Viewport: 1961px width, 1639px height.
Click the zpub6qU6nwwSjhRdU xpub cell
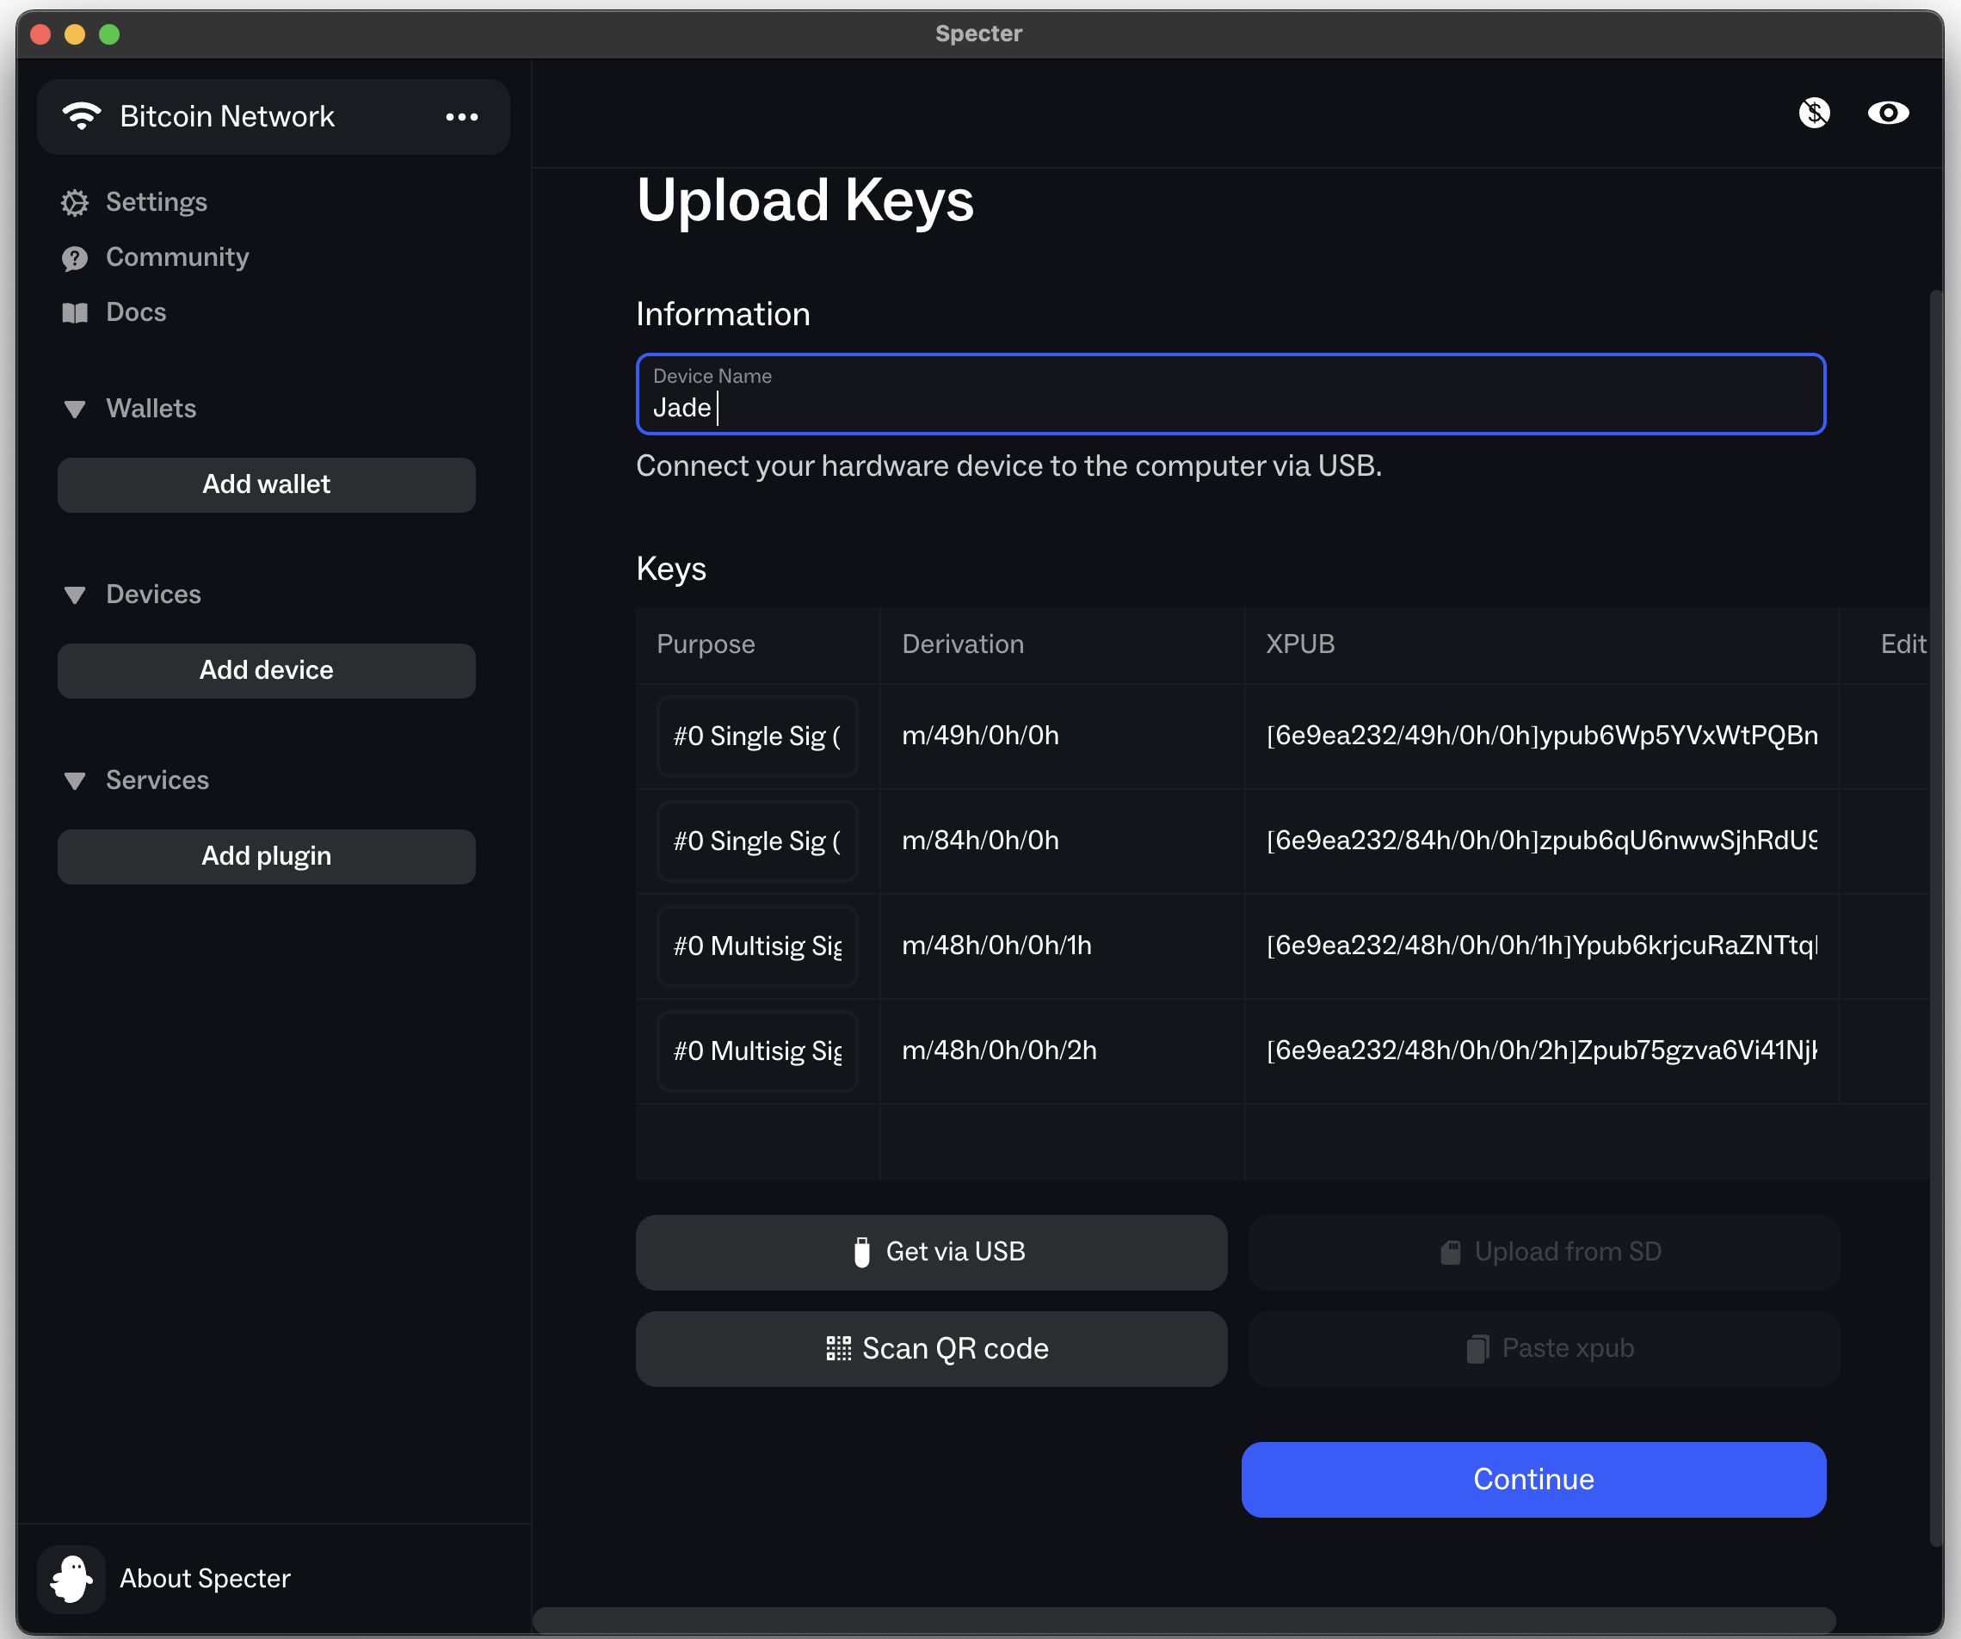point(1542,841)
